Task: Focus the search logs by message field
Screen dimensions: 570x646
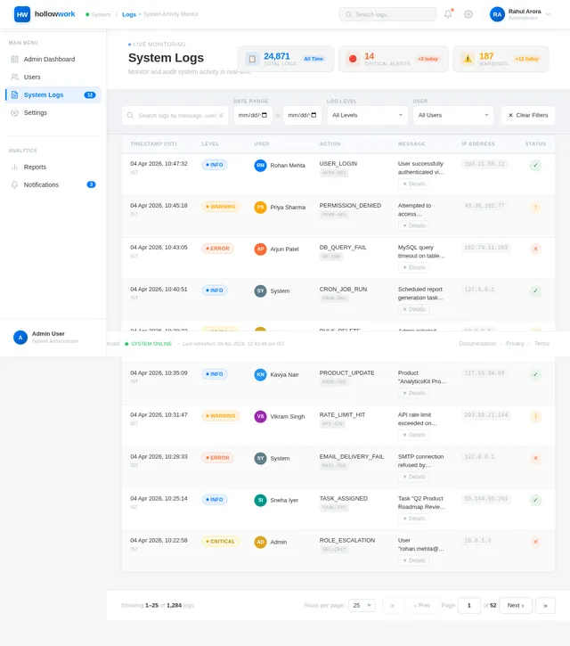Action: click(175, 115)
